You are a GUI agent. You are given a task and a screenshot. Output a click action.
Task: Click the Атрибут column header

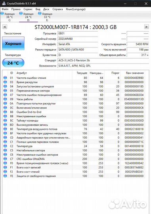click(x=44, y=73)
